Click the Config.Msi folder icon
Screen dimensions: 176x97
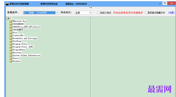point(11,35)
